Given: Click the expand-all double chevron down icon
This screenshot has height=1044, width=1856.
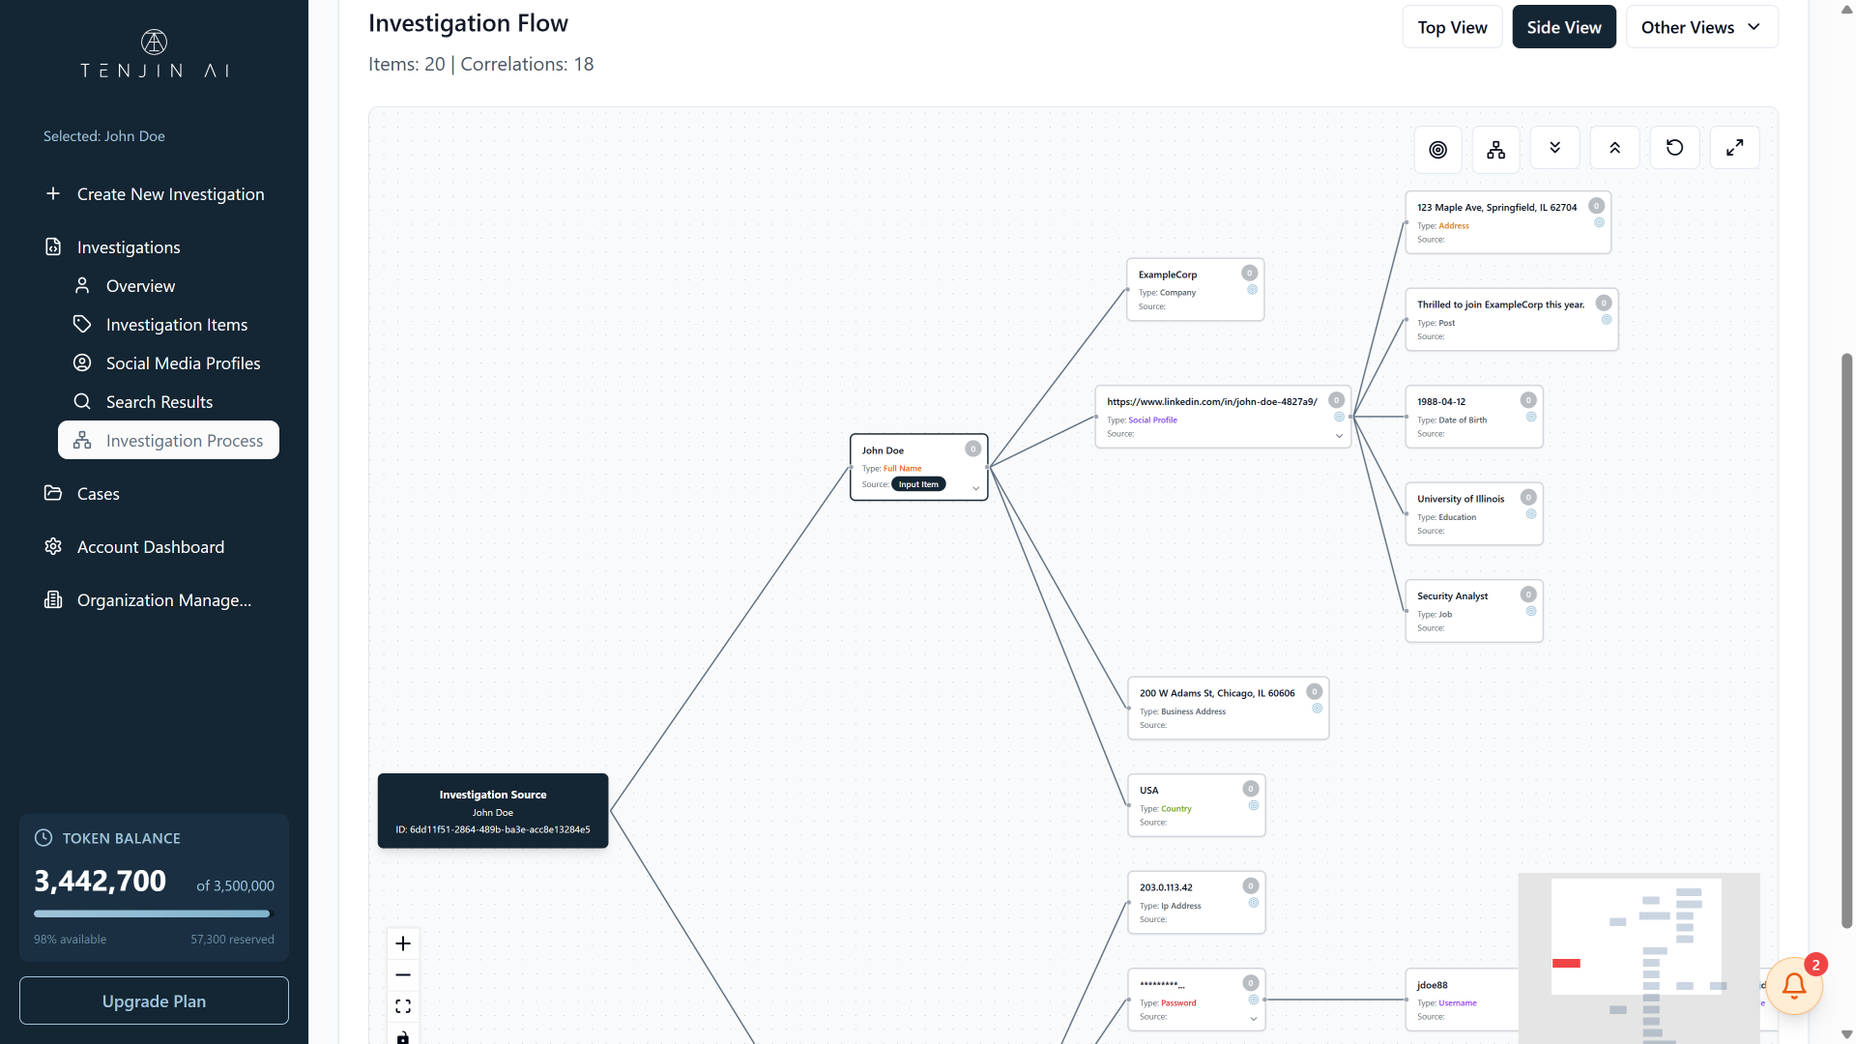Looking at the screenshot, I should (1554, 147).
